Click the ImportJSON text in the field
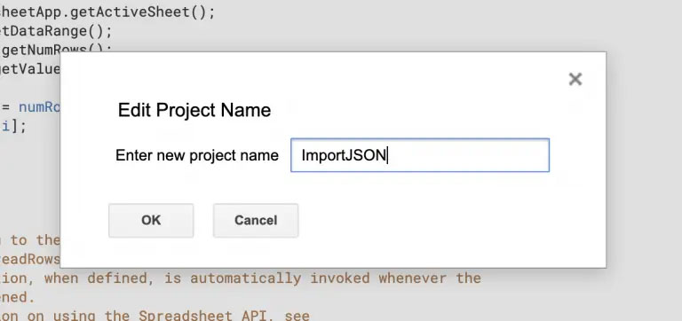 [344, 155]
